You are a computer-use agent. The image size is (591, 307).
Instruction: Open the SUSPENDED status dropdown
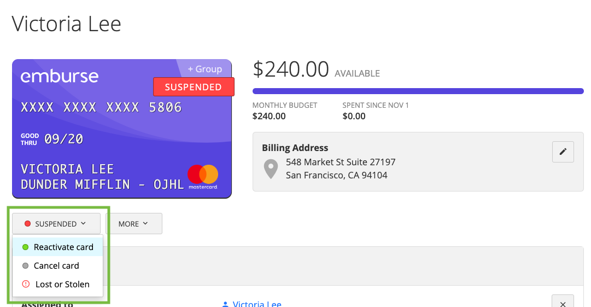coord(56,224)
